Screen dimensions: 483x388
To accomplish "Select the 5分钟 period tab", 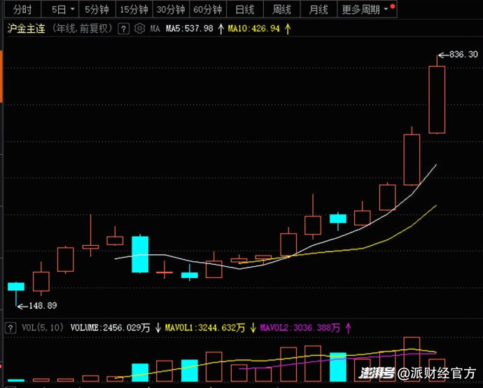I will click(x=97, y=10).
